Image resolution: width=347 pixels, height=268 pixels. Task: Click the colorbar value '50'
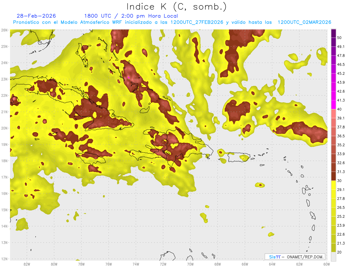(x=339, y=38)
